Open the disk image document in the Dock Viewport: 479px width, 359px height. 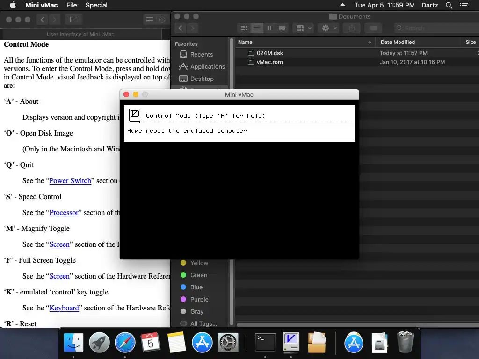[379, 343]
